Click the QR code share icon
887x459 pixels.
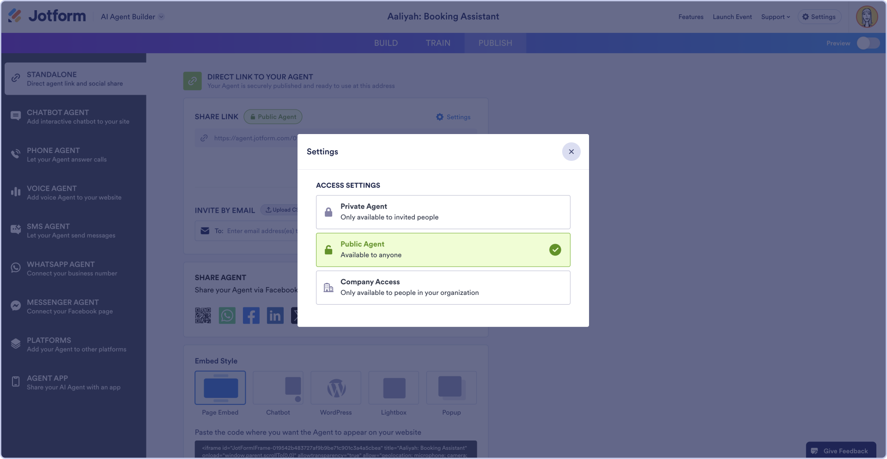pos(203,316)
